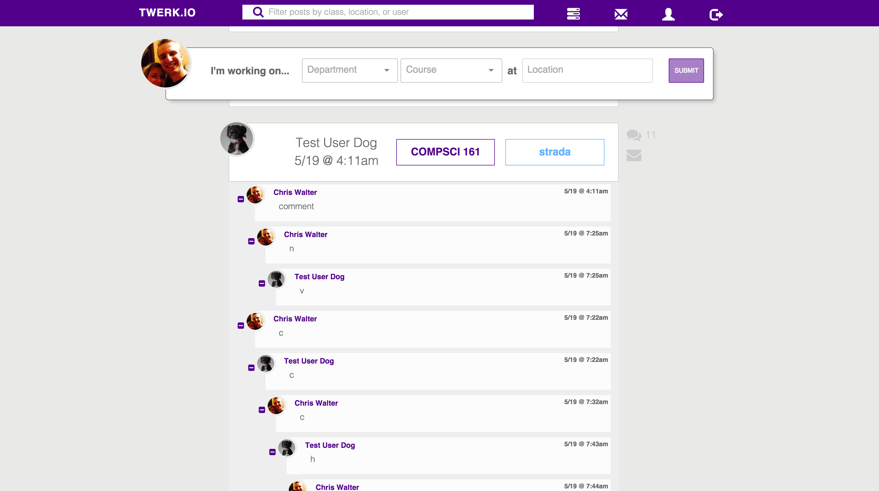Click Test User Dog's avatar on 7:25am reply

point(276,279)
